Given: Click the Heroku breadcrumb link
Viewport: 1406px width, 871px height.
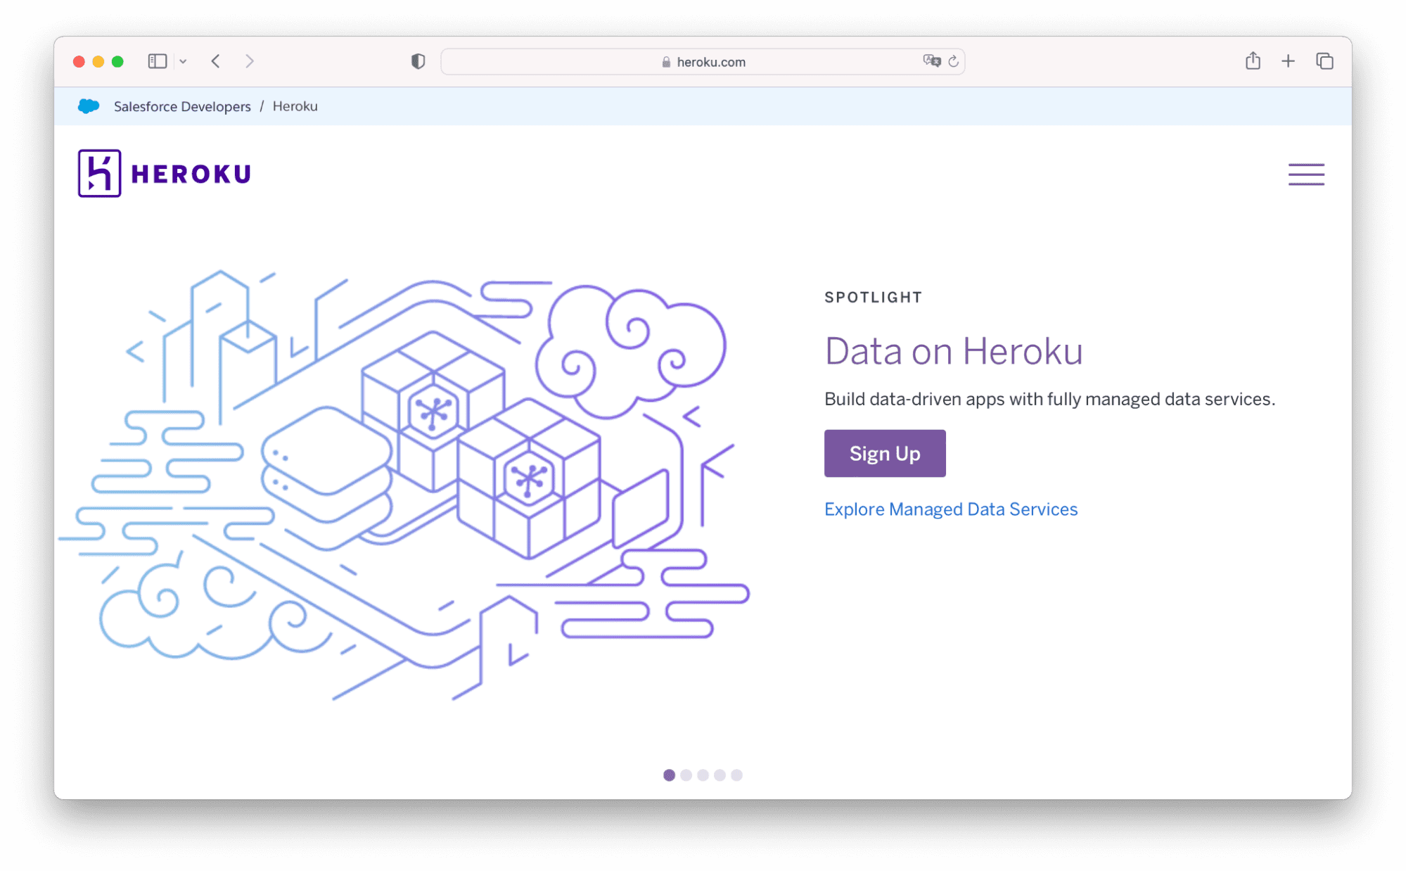Looking at the screenshot, I should click(295, 106).
